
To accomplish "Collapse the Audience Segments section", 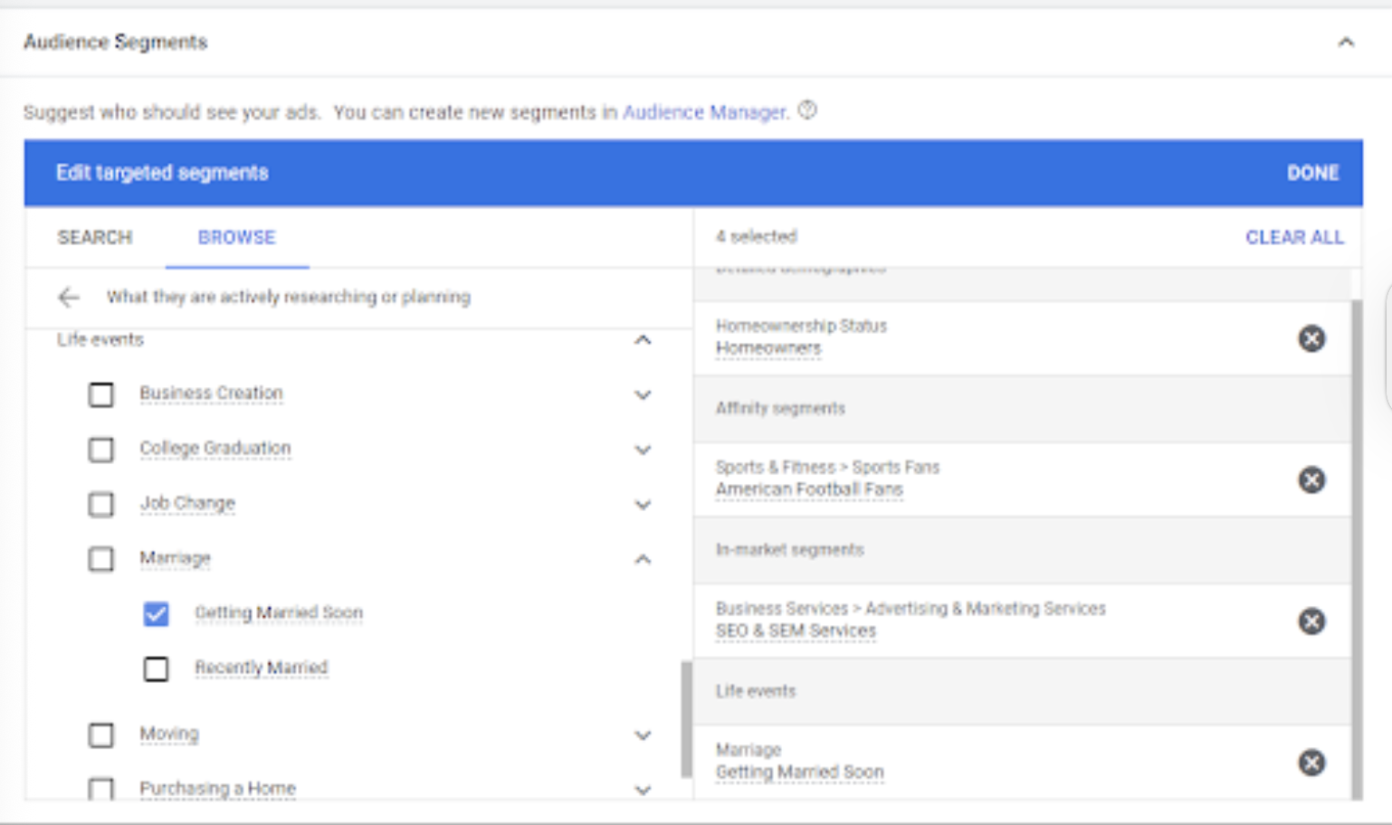I will 1346,43.
